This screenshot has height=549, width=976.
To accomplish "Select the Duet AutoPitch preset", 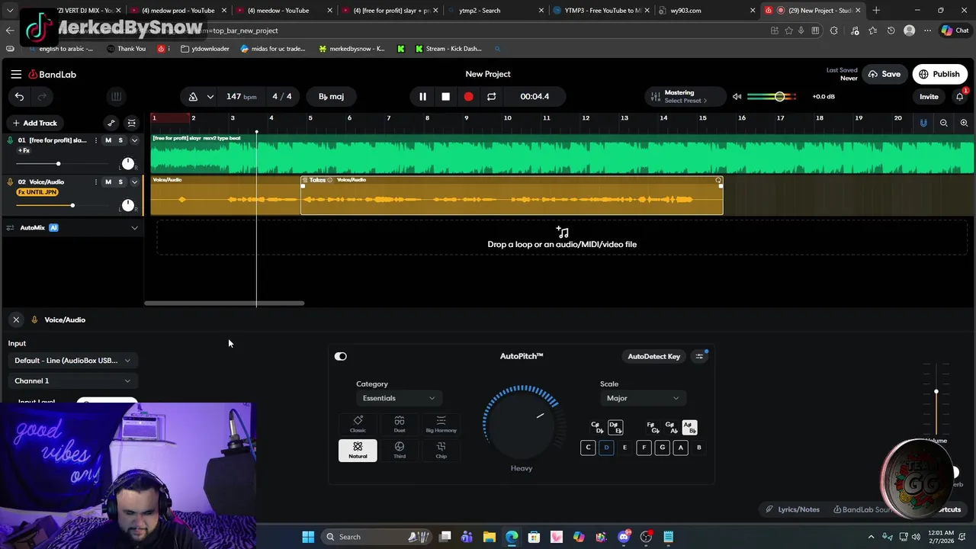I will [x=400, y=425].
